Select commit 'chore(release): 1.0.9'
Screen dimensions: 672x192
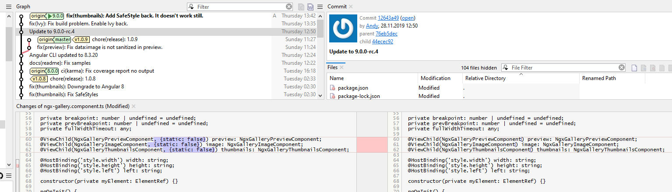[166, 39]
